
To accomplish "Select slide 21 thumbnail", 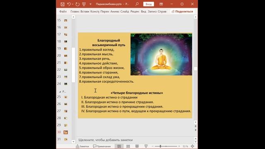I will [65, 62].
